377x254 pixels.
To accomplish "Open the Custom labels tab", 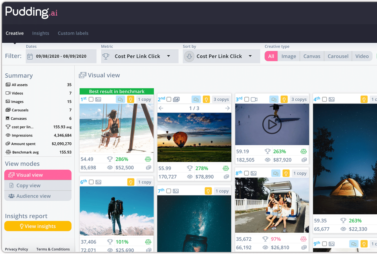I will [x=73, y=33].
